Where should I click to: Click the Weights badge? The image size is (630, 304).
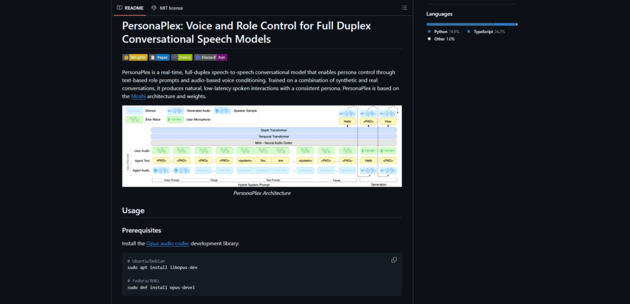(135, 57)
